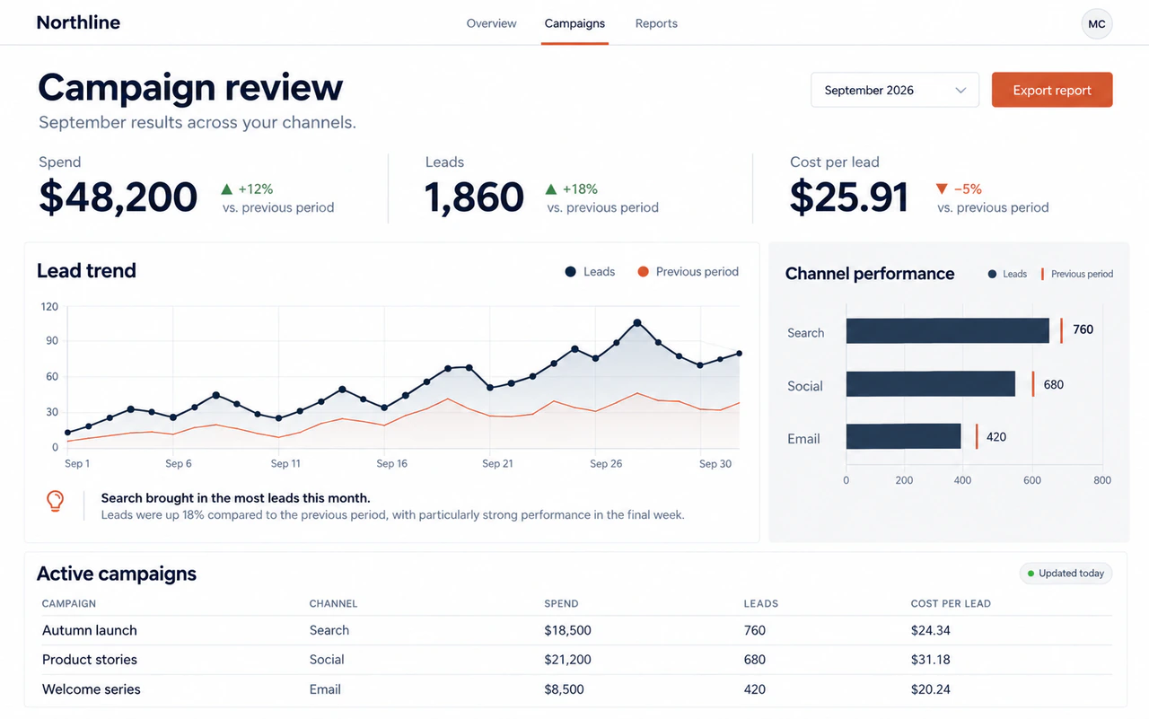Open the September 2026 period dropdown

(x=895, y=90)
